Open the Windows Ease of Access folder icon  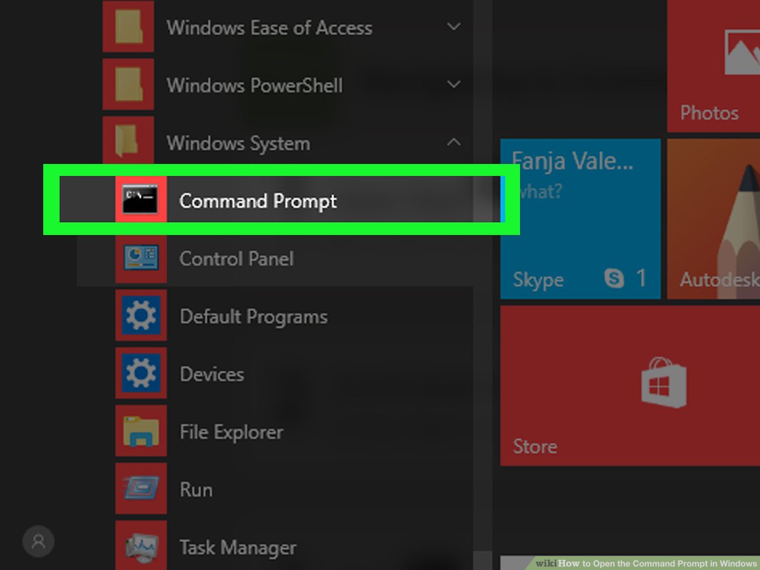tap(128, 27)
